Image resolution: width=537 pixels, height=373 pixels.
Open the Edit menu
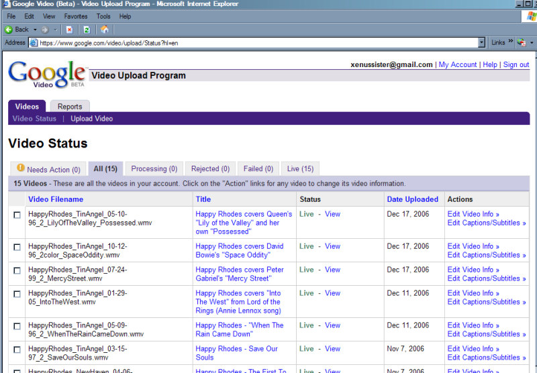pyautogui.click(x=29, y=16)
